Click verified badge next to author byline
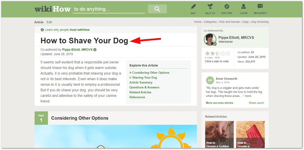Screen dimensions: 304x150 [x=95, y=50]
